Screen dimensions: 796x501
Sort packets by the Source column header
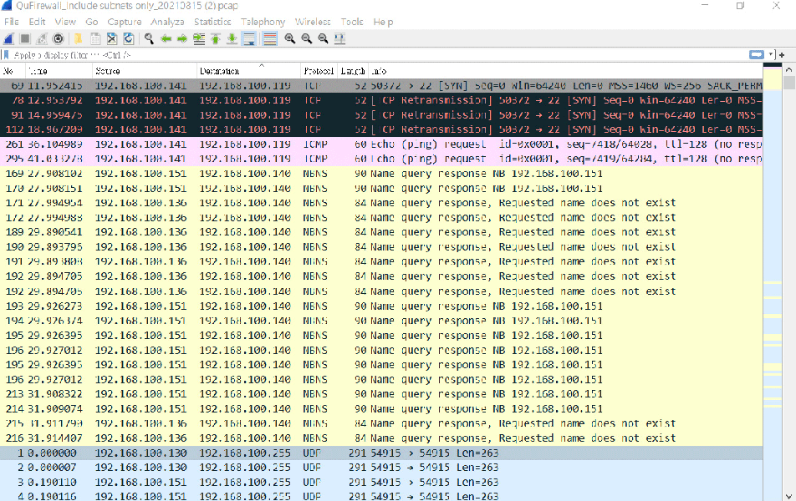coord(144,71)
